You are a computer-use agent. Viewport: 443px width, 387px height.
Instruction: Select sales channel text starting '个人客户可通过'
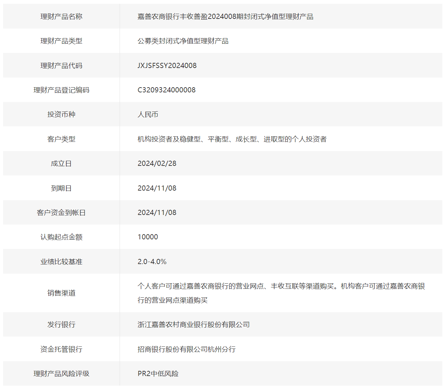tap(281, 293)
